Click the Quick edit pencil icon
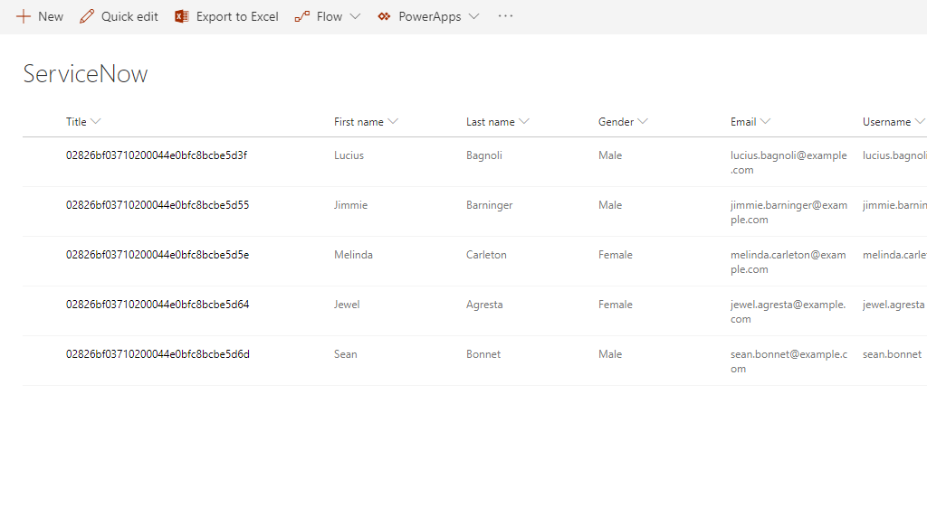This screenshot has width=927, height=507. [x=87, y=17]
